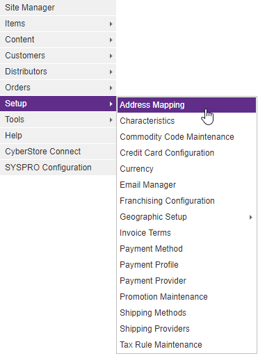Viewport: 258px width, 356px height.
Task: Open Commodity Code Maintenance
Action: 186,137
